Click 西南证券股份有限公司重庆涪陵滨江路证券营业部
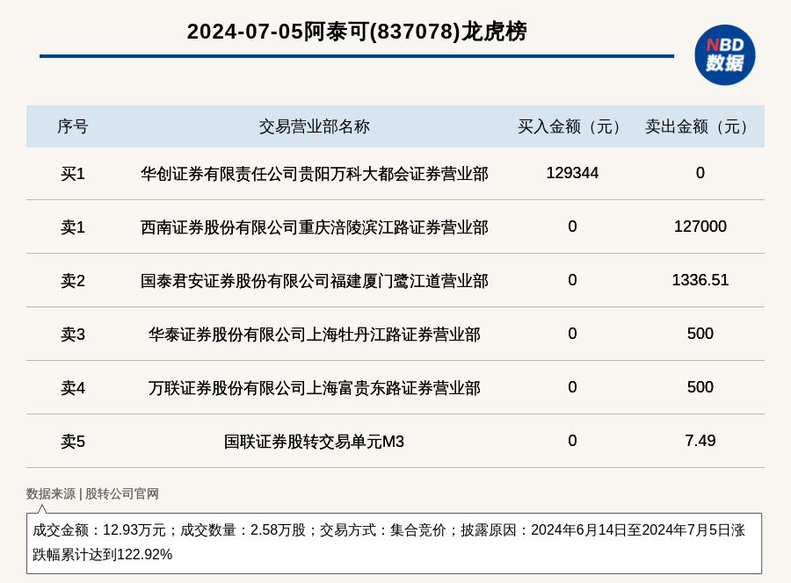This screenshot has width=791, height=583. coord(315,227)
